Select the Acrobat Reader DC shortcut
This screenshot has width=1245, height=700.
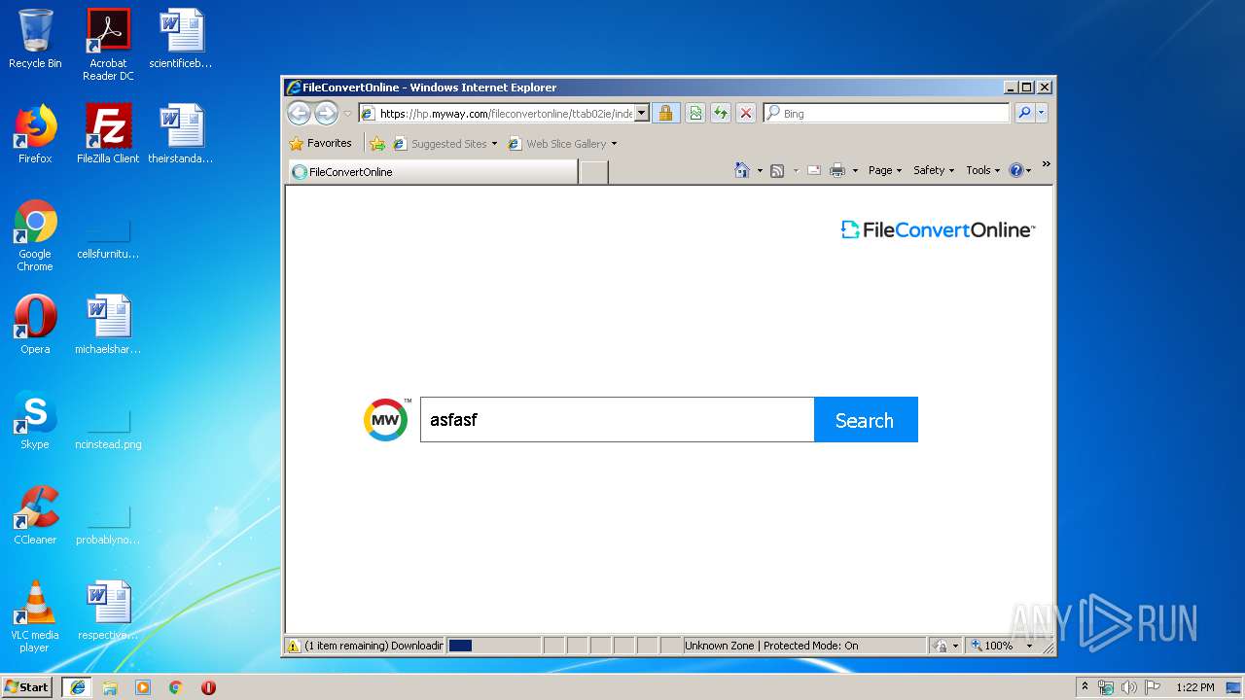[x=108, y=45]
